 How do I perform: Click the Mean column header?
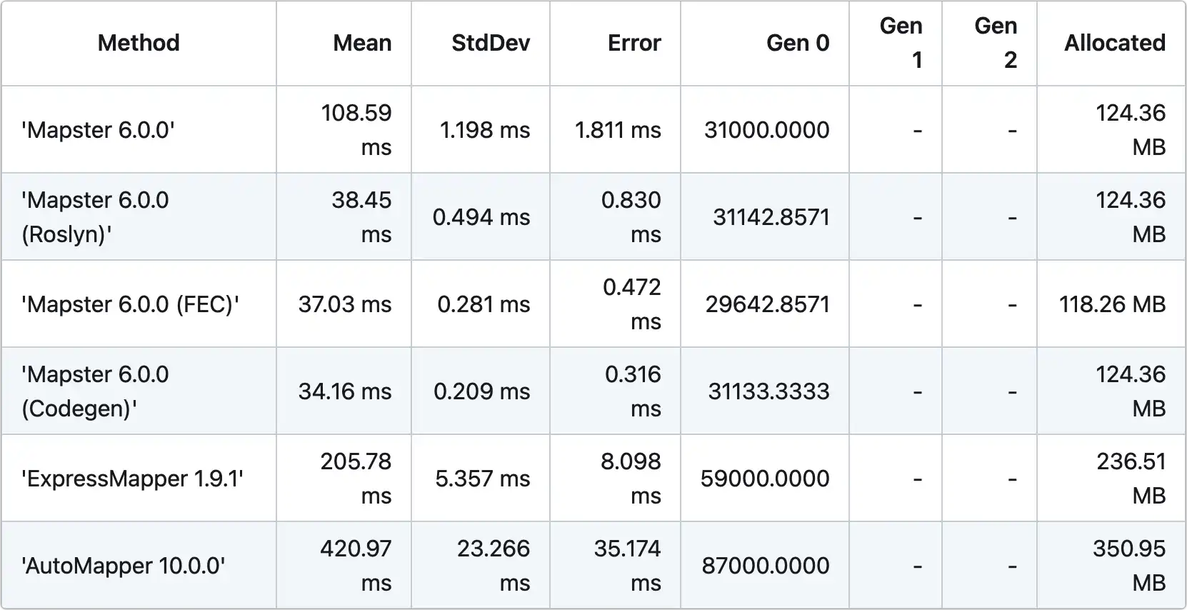[362, 43]
